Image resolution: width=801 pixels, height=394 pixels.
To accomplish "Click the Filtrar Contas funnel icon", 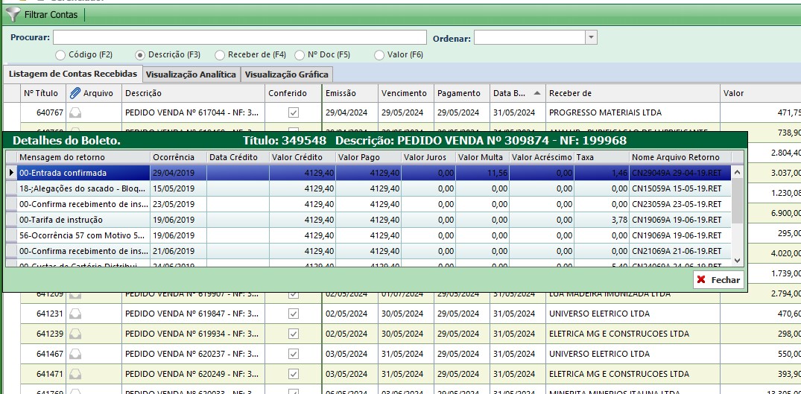I will [14, 14].
